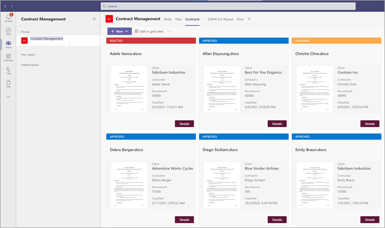
Task: Open Details for Allan Deyoung contract
Action: click(x=277, y=124)
